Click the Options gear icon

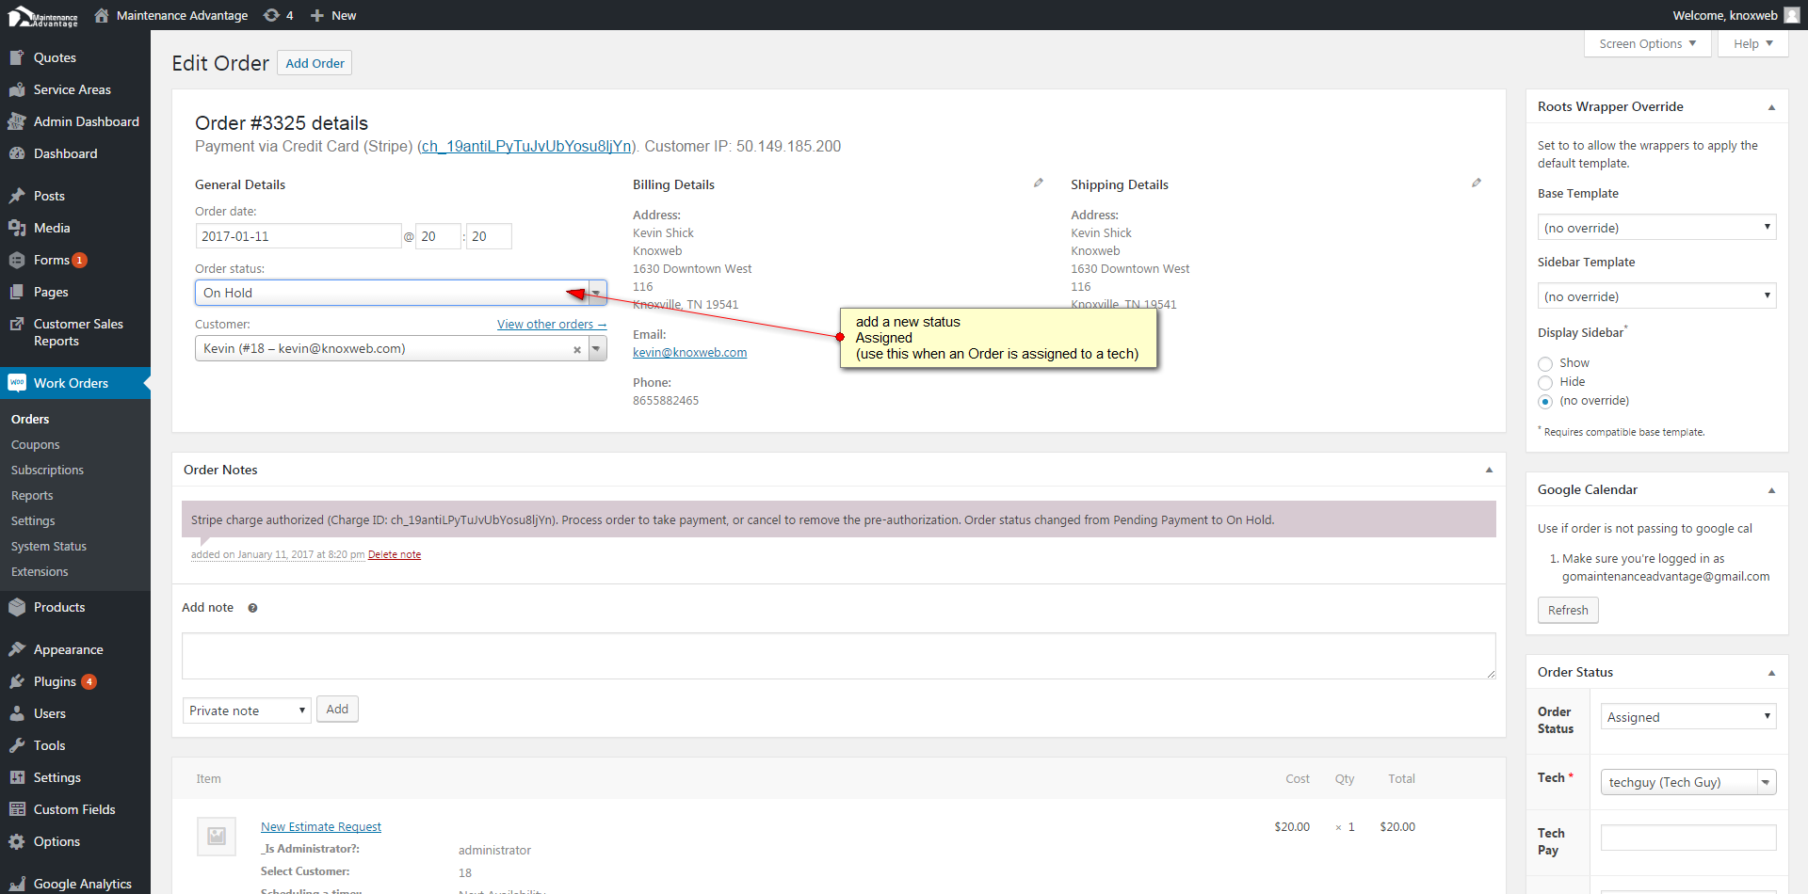(x=17, y=841)
